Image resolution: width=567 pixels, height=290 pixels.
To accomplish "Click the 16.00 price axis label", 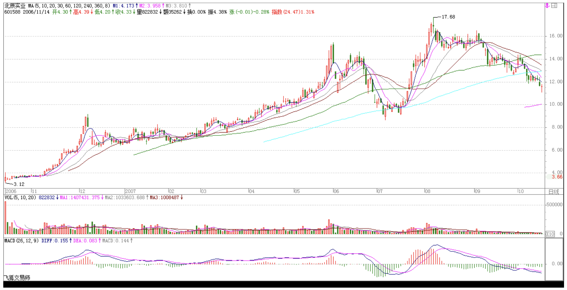I will click(556, 36).
